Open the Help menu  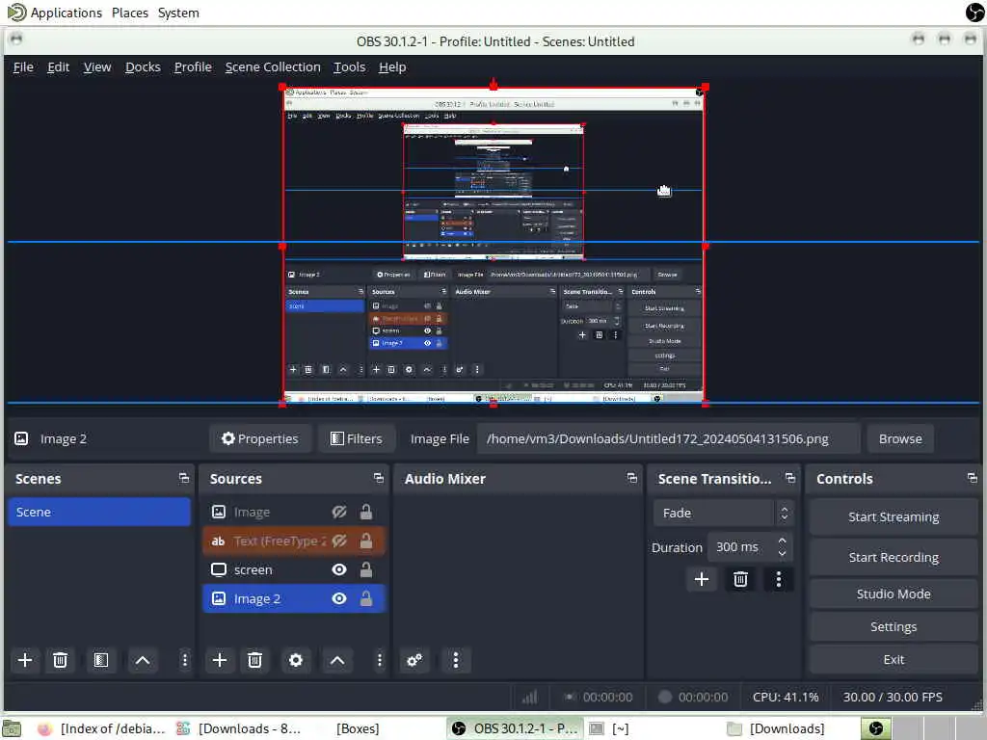[392, 67]
